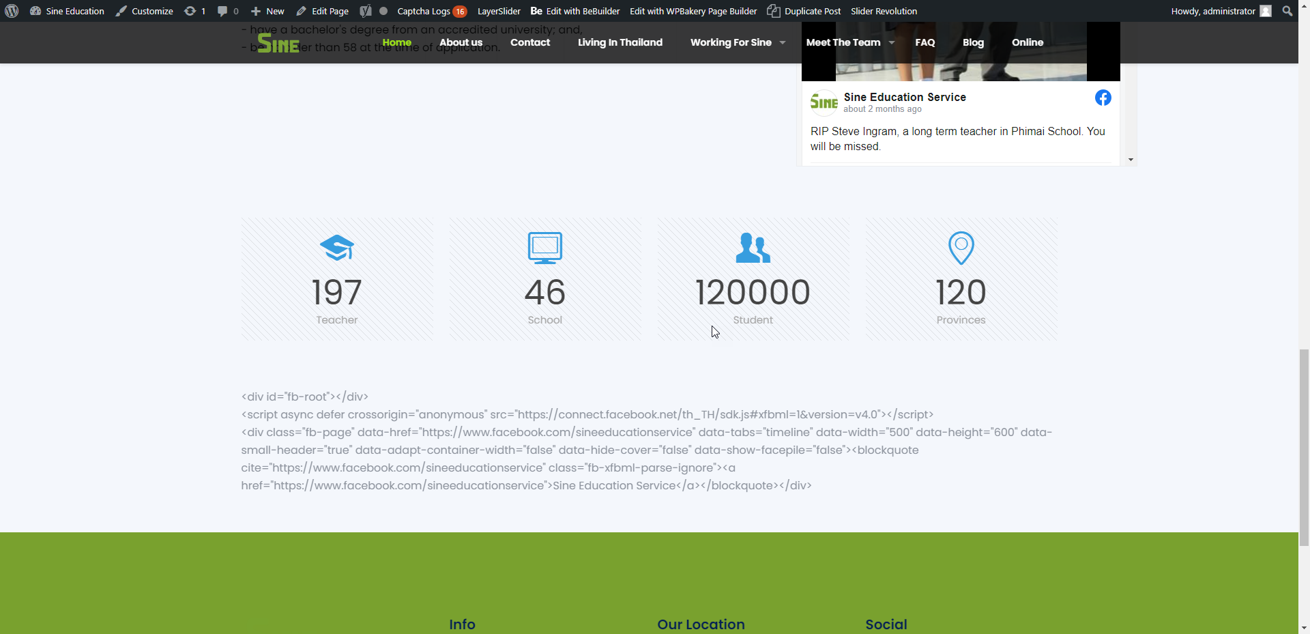
Task: Expand Working For Sine dropdown arrow
Action: click(x=783, y=43)
